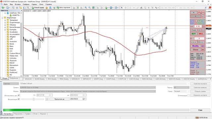Select the horizontal line drawing tool
212x119 pixels.
(x=134, y=8)
